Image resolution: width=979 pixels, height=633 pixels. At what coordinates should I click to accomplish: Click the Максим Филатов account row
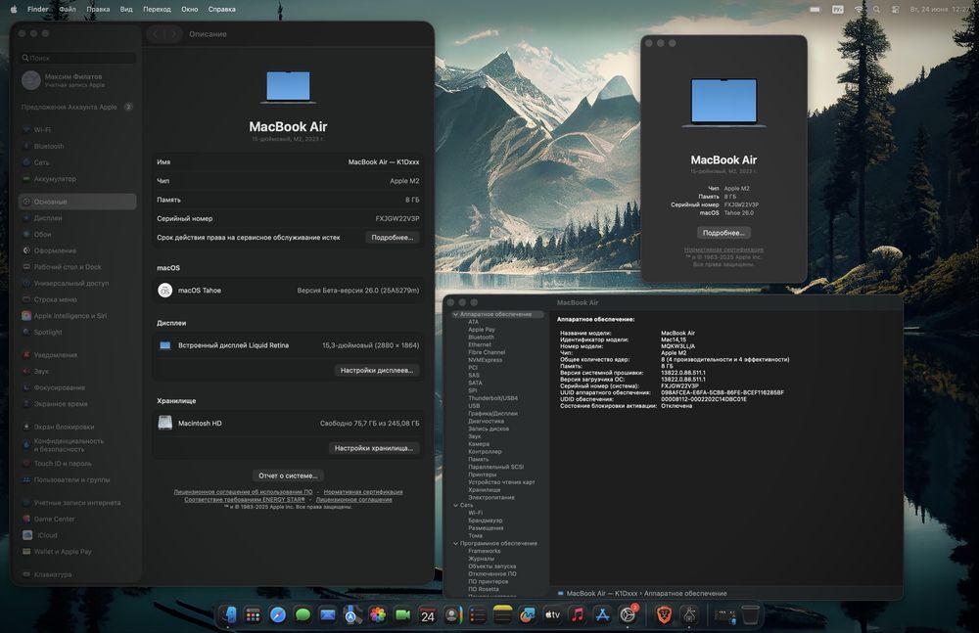[77, 80]
